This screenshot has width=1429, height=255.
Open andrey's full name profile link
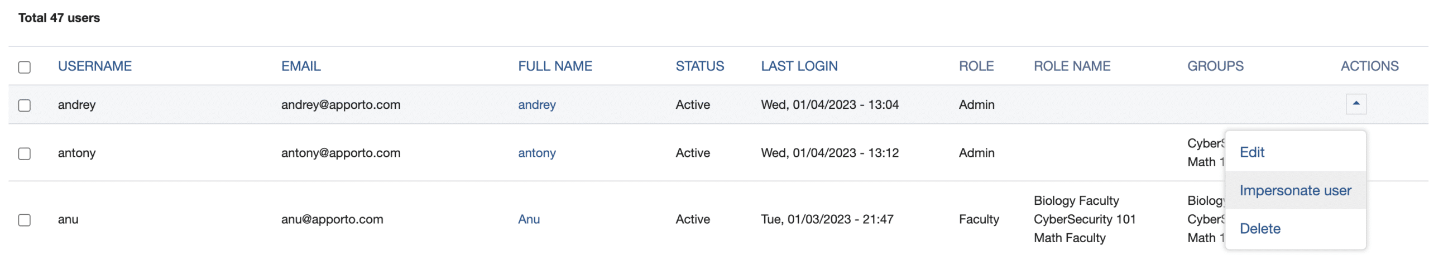[x=536, y=105]
